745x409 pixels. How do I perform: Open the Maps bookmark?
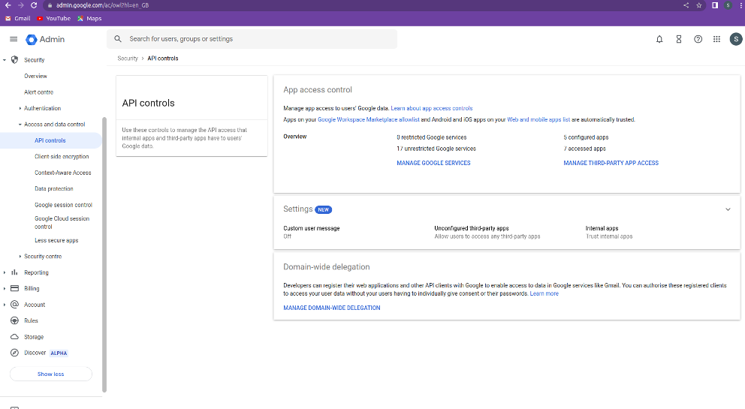click(89, 19)
